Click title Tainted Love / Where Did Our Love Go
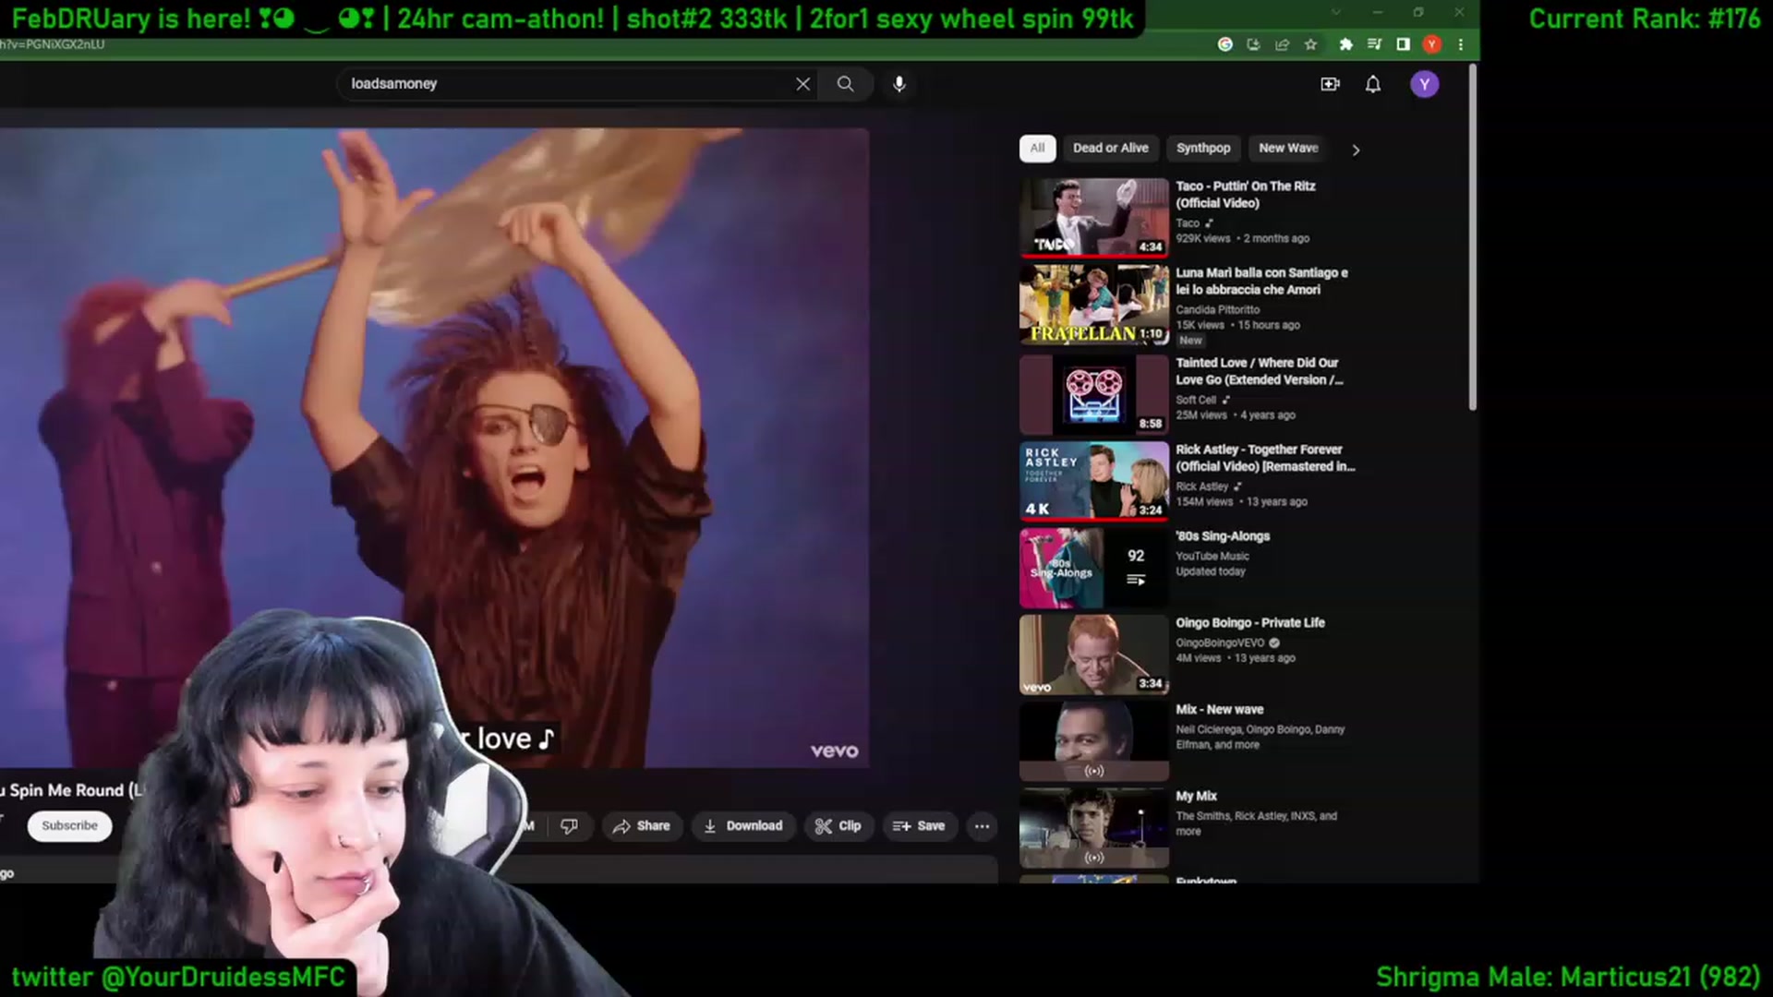This screenshot has width=1773, height=997. pos(1259,371)
